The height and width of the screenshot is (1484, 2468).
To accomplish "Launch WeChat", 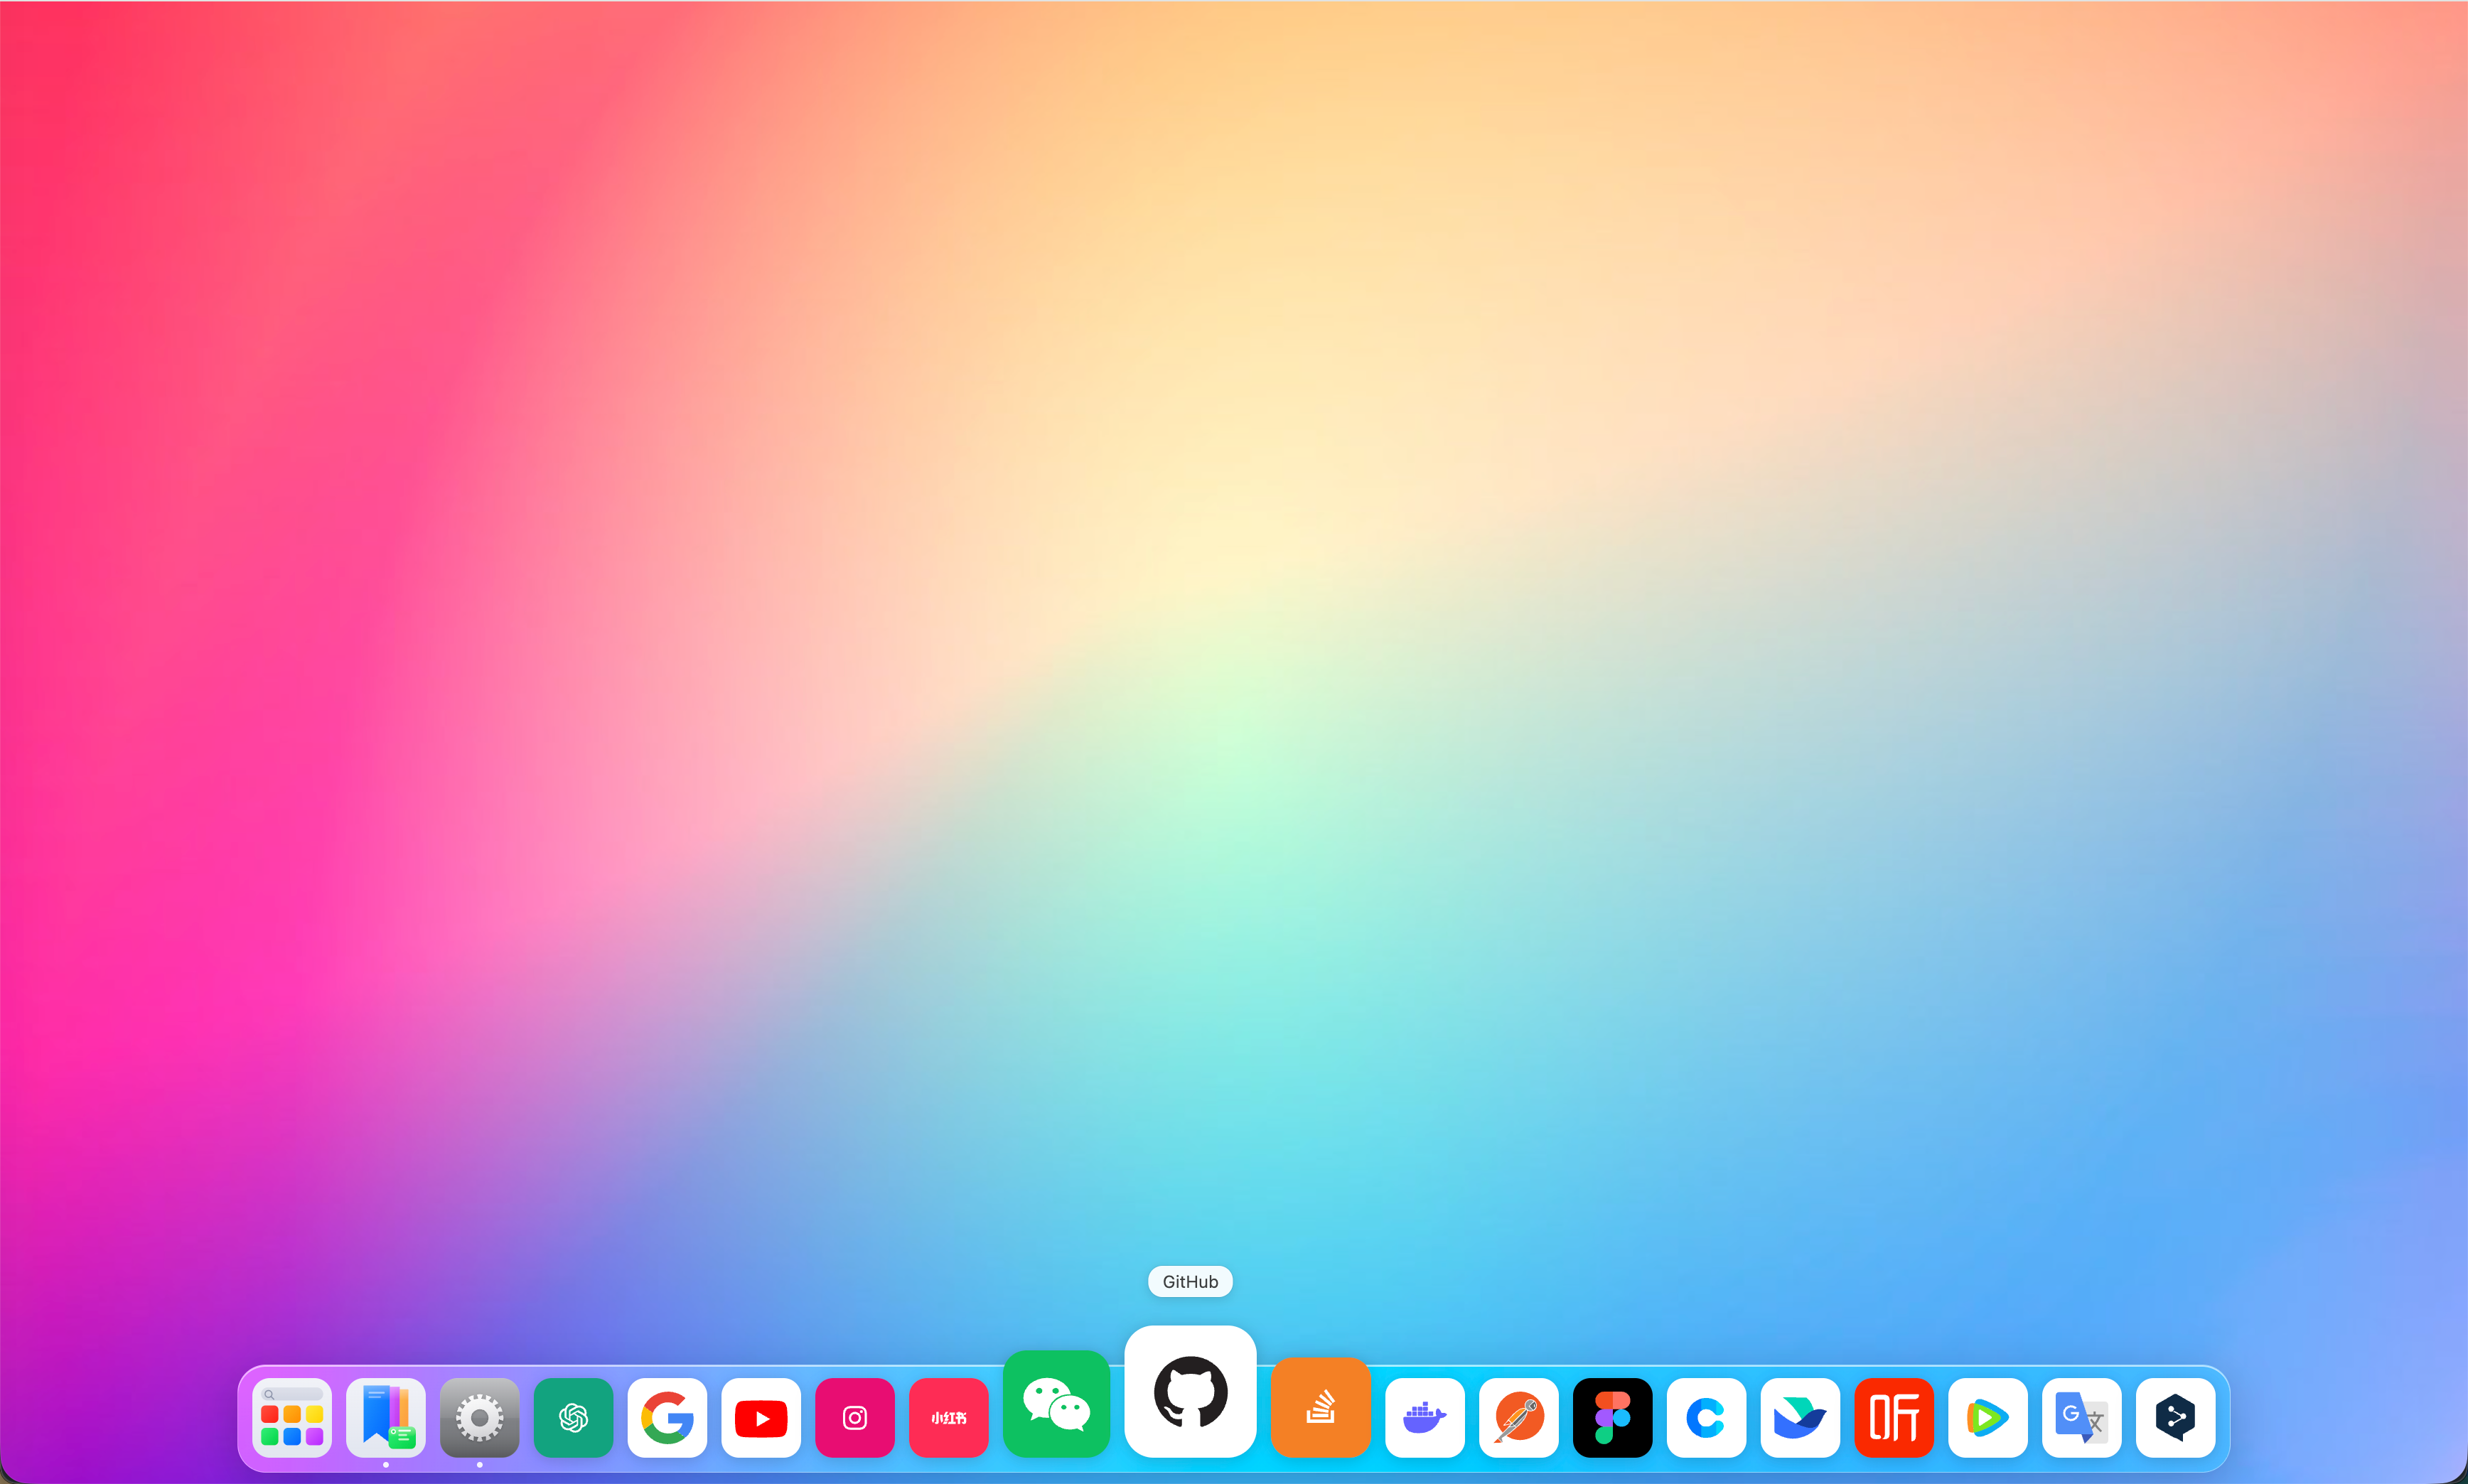I will point(1055,1404).
